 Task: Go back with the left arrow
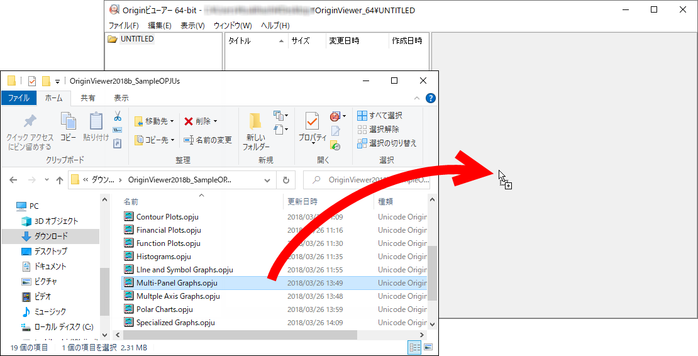pyautogui.click(x=13, y=181)
